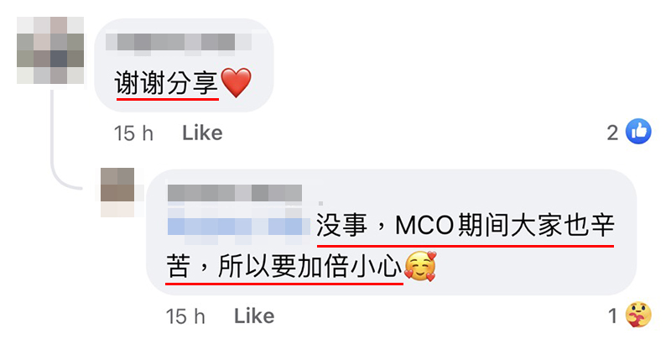The image size is (671, 339).
Task: Open the reply author's small avatar
Action: click(117, 192)
